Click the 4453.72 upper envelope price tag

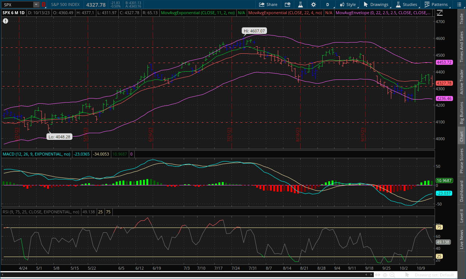[444, 62]
